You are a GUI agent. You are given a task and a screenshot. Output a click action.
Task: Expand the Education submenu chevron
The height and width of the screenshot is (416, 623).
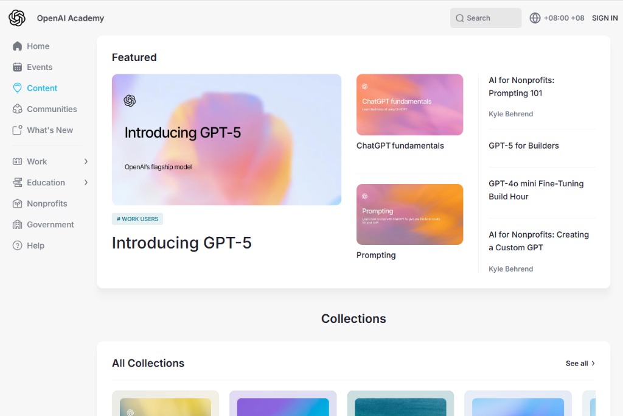(x=86, y=183)
